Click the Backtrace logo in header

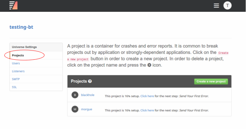pyautogui.click(x=13, y=5)
